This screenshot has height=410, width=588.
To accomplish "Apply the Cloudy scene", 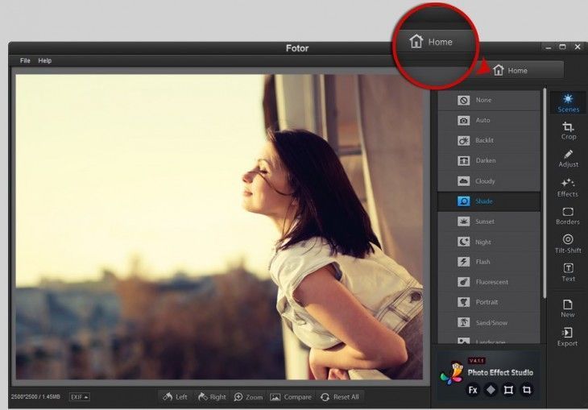I will click(489, 181).
